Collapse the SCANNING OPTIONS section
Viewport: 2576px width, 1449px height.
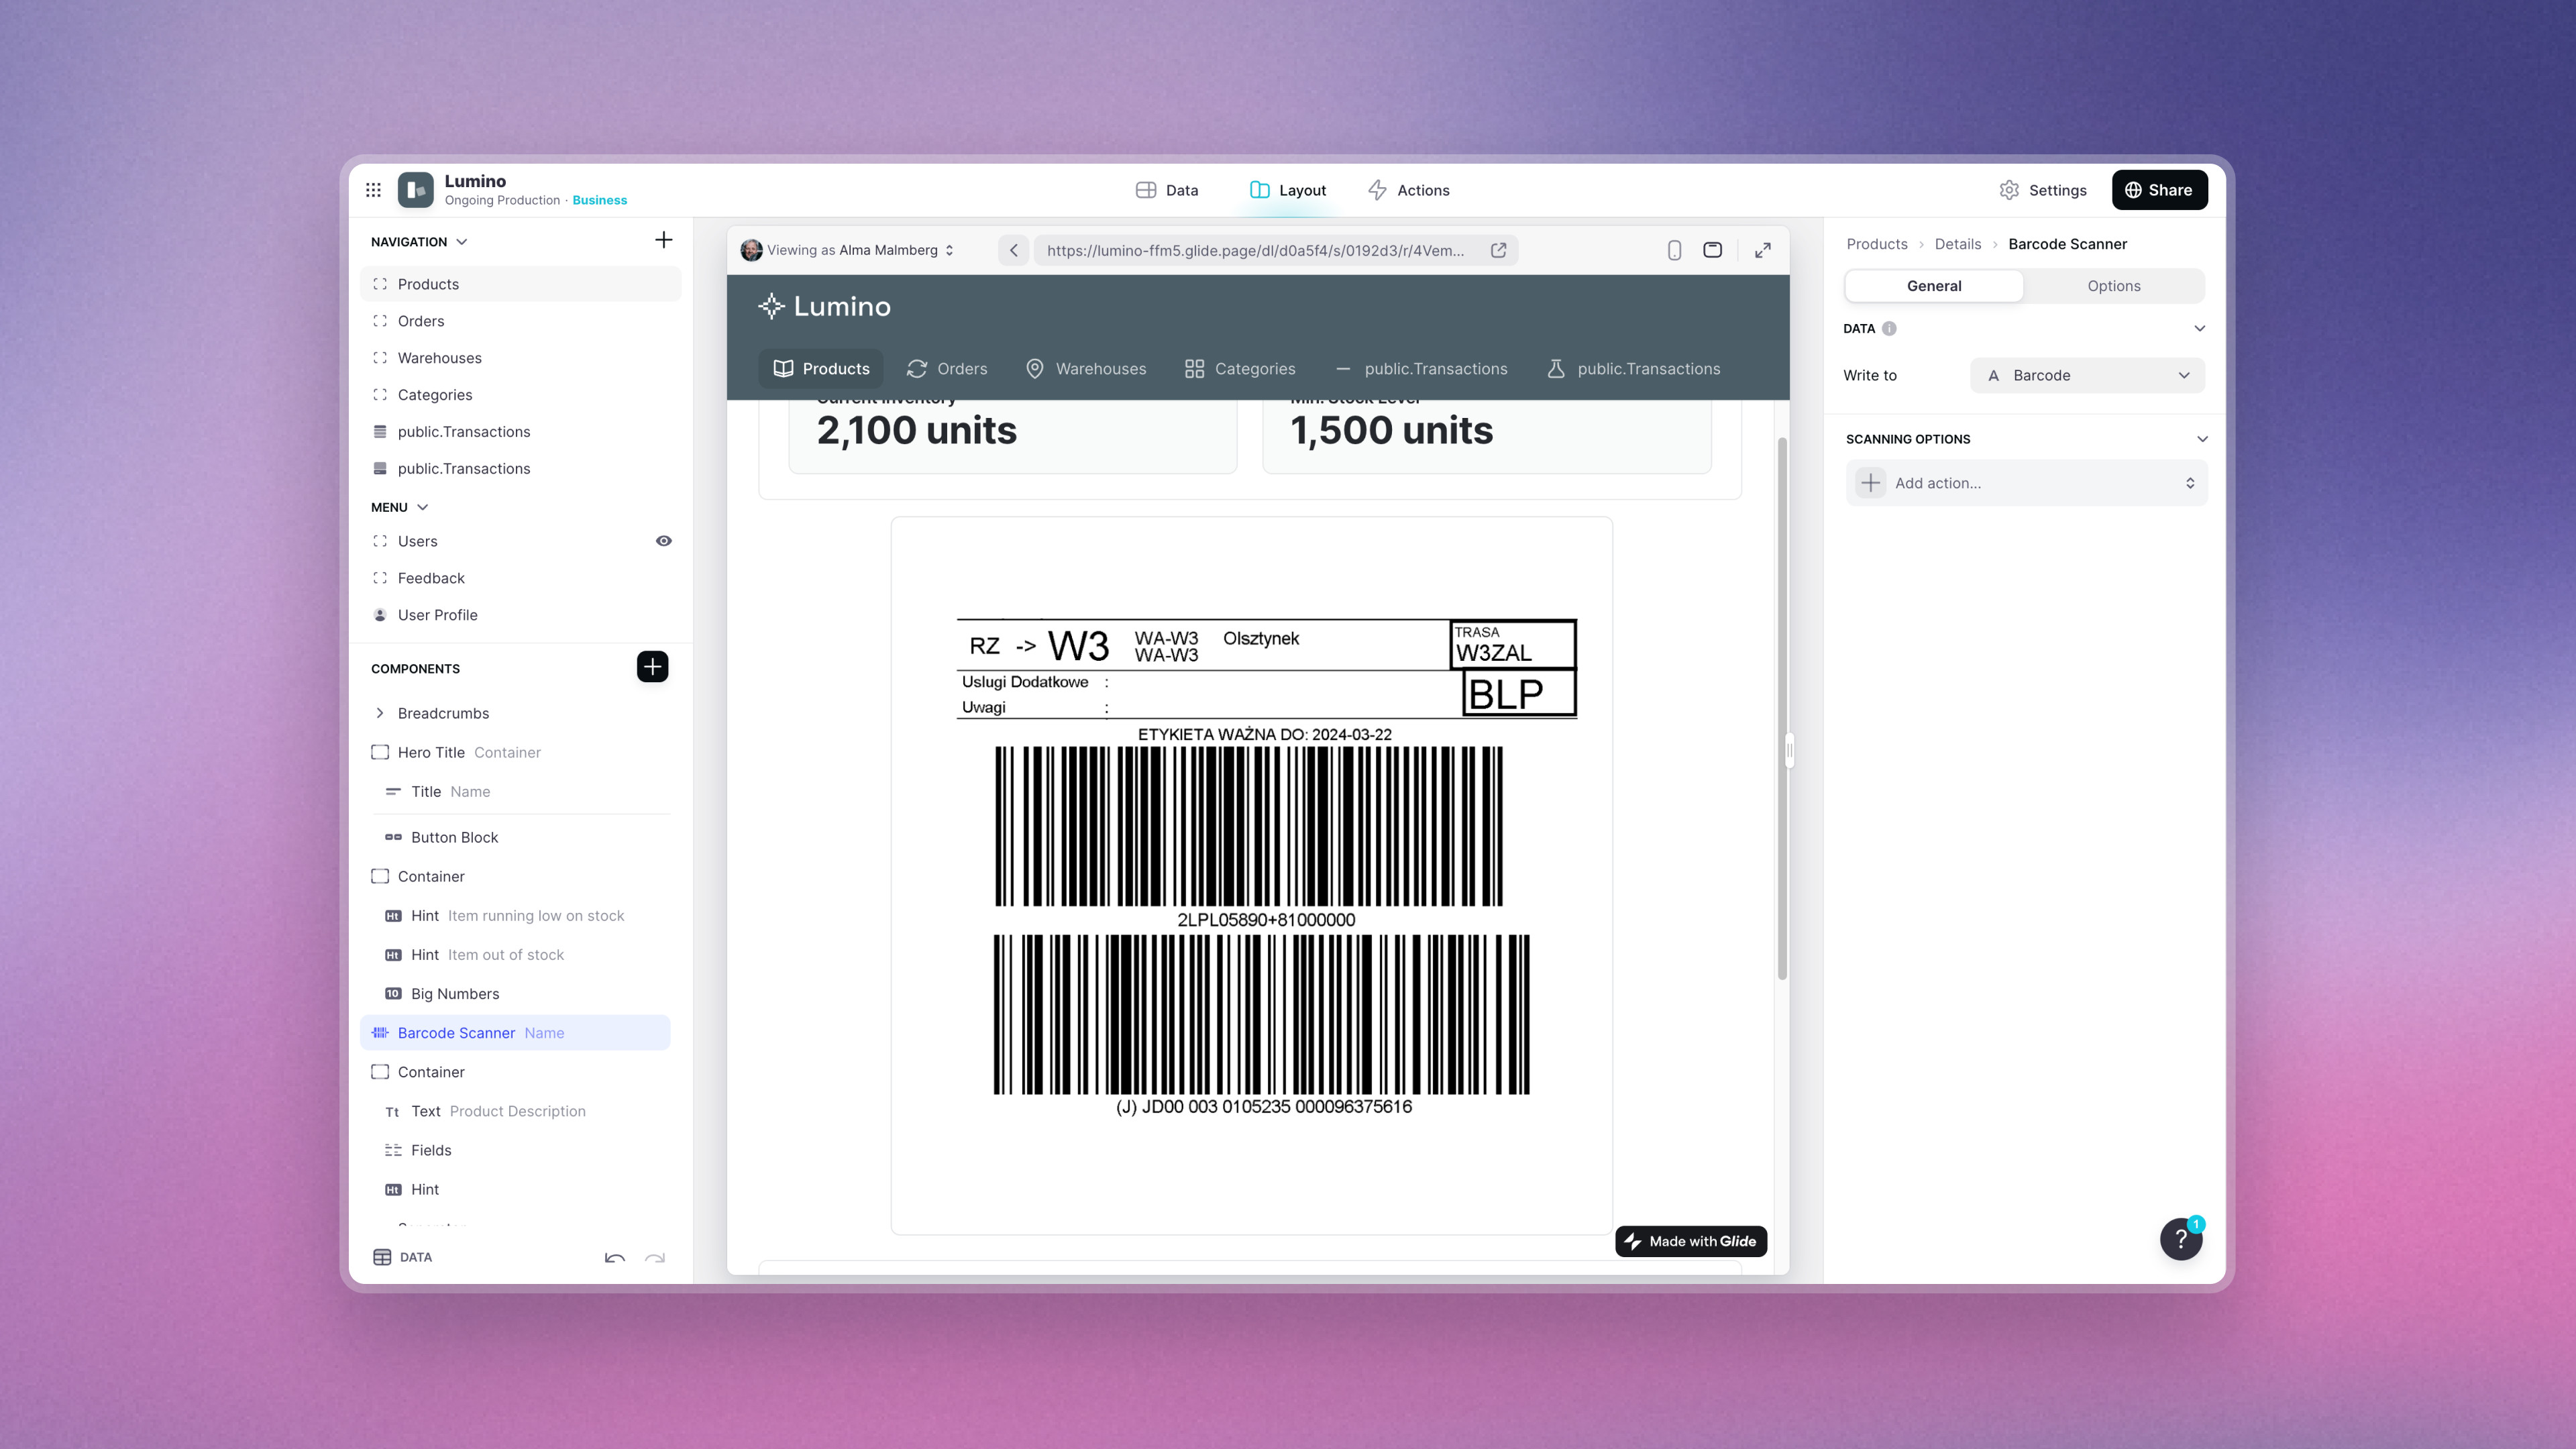click(x=2201, y=439)
